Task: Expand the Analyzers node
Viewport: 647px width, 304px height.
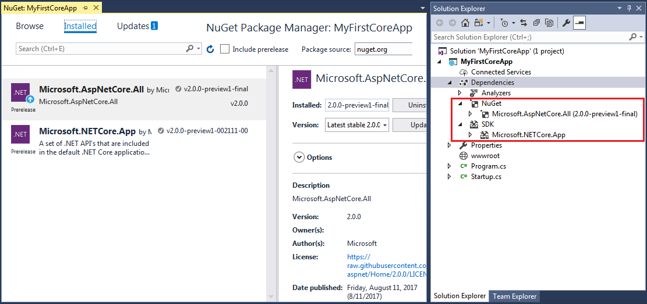Action: coord(460,93)
